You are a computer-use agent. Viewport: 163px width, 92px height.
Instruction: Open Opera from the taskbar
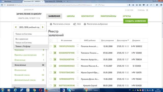point(40,90)
